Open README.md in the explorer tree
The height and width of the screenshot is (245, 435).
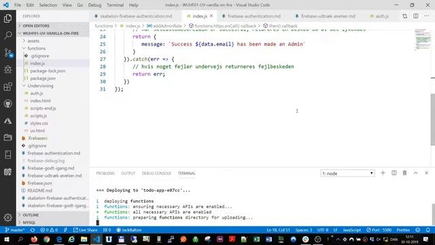pos(39,191)
